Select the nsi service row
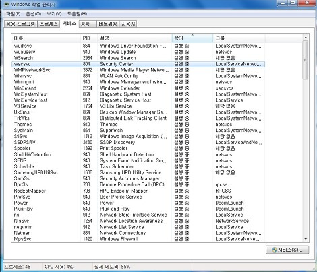Screen dimensions: 317x272 tap(138, 215)
